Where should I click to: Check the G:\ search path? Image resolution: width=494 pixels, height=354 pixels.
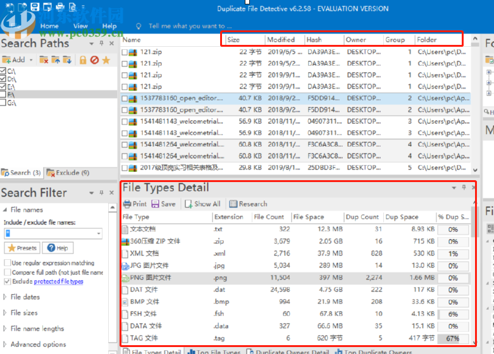[x=3, y=102]
